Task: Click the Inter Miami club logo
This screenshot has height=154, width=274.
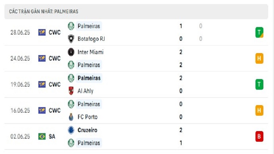Action: tap(71, 52)
